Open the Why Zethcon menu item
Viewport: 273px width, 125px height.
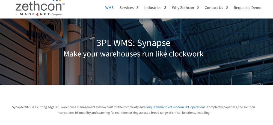(x=183, y=8)
